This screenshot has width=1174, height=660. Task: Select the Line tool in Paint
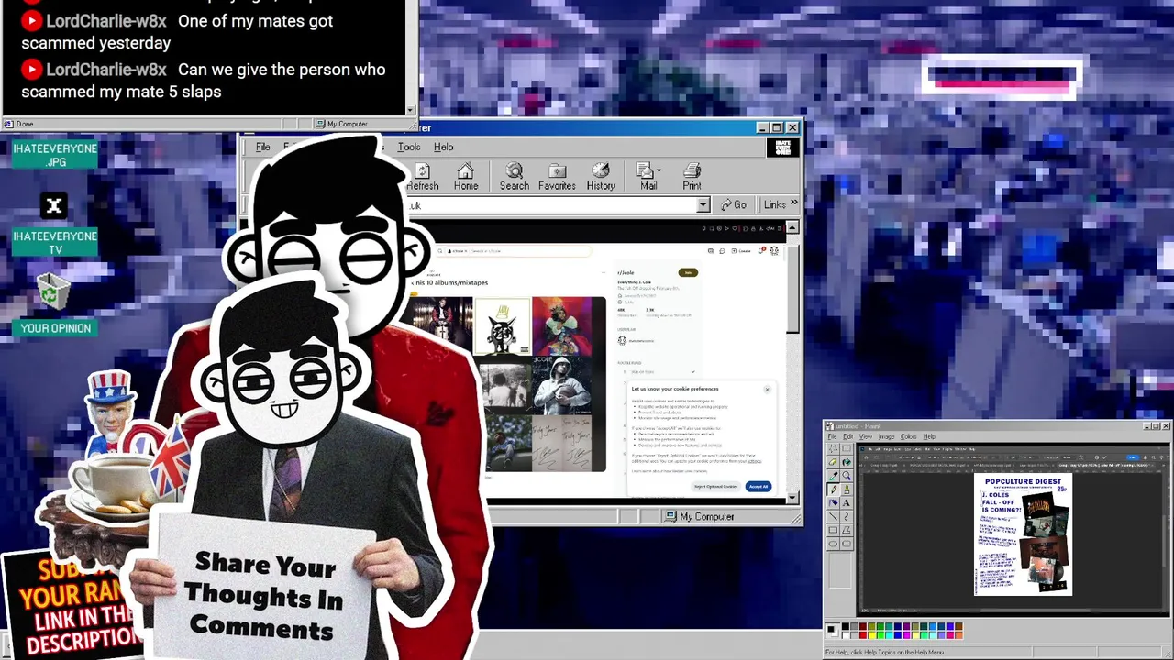click(x=833, y=516)
